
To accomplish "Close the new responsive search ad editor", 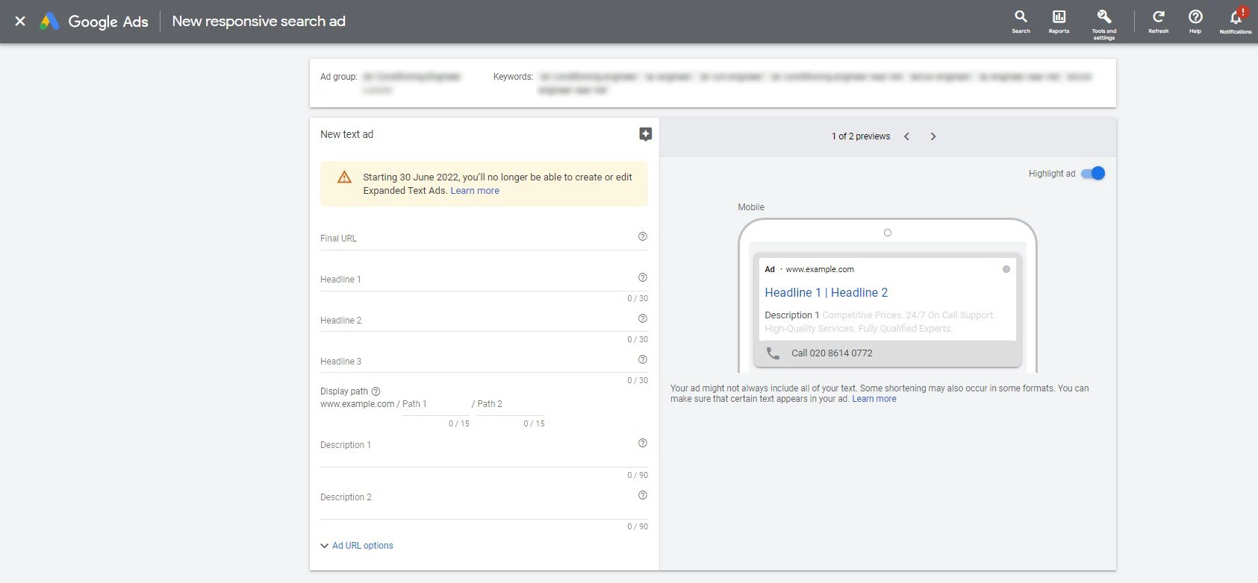I will 20,21.
